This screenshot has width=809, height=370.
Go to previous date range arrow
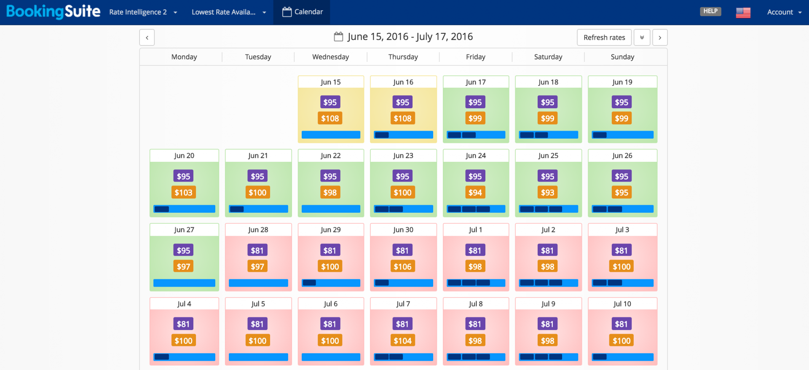tap(147, 38)
